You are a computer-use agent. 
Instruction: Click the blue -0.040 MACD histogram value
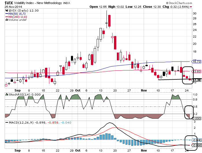66,122
